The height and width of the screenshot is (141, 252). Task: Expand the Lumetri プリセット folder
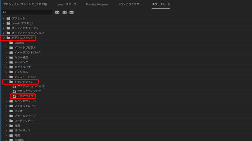(x=3, y=23)
